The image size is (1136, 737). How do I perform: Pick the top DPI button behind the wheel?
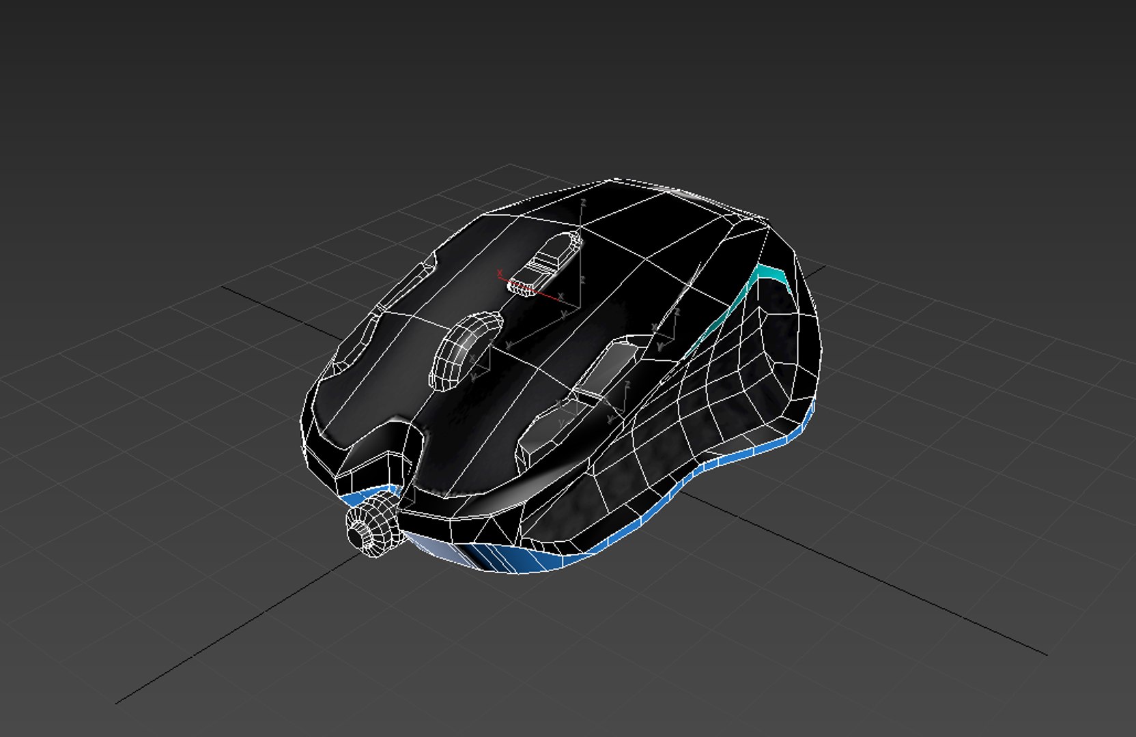pos(545,264)
